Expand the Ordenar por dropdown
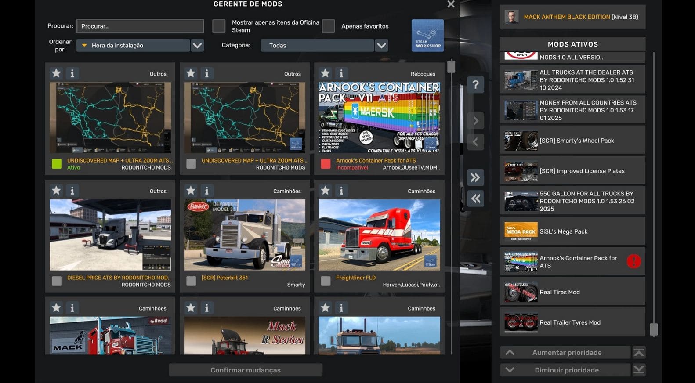 (197, 45)
